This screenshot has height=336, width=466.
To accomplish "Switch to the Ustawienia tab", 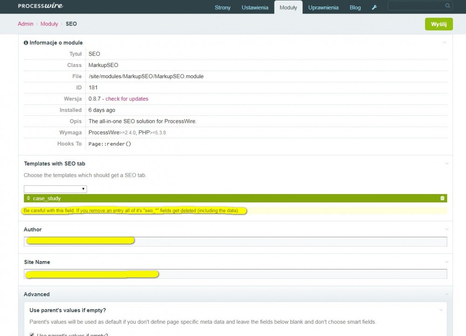I will 255,7.
